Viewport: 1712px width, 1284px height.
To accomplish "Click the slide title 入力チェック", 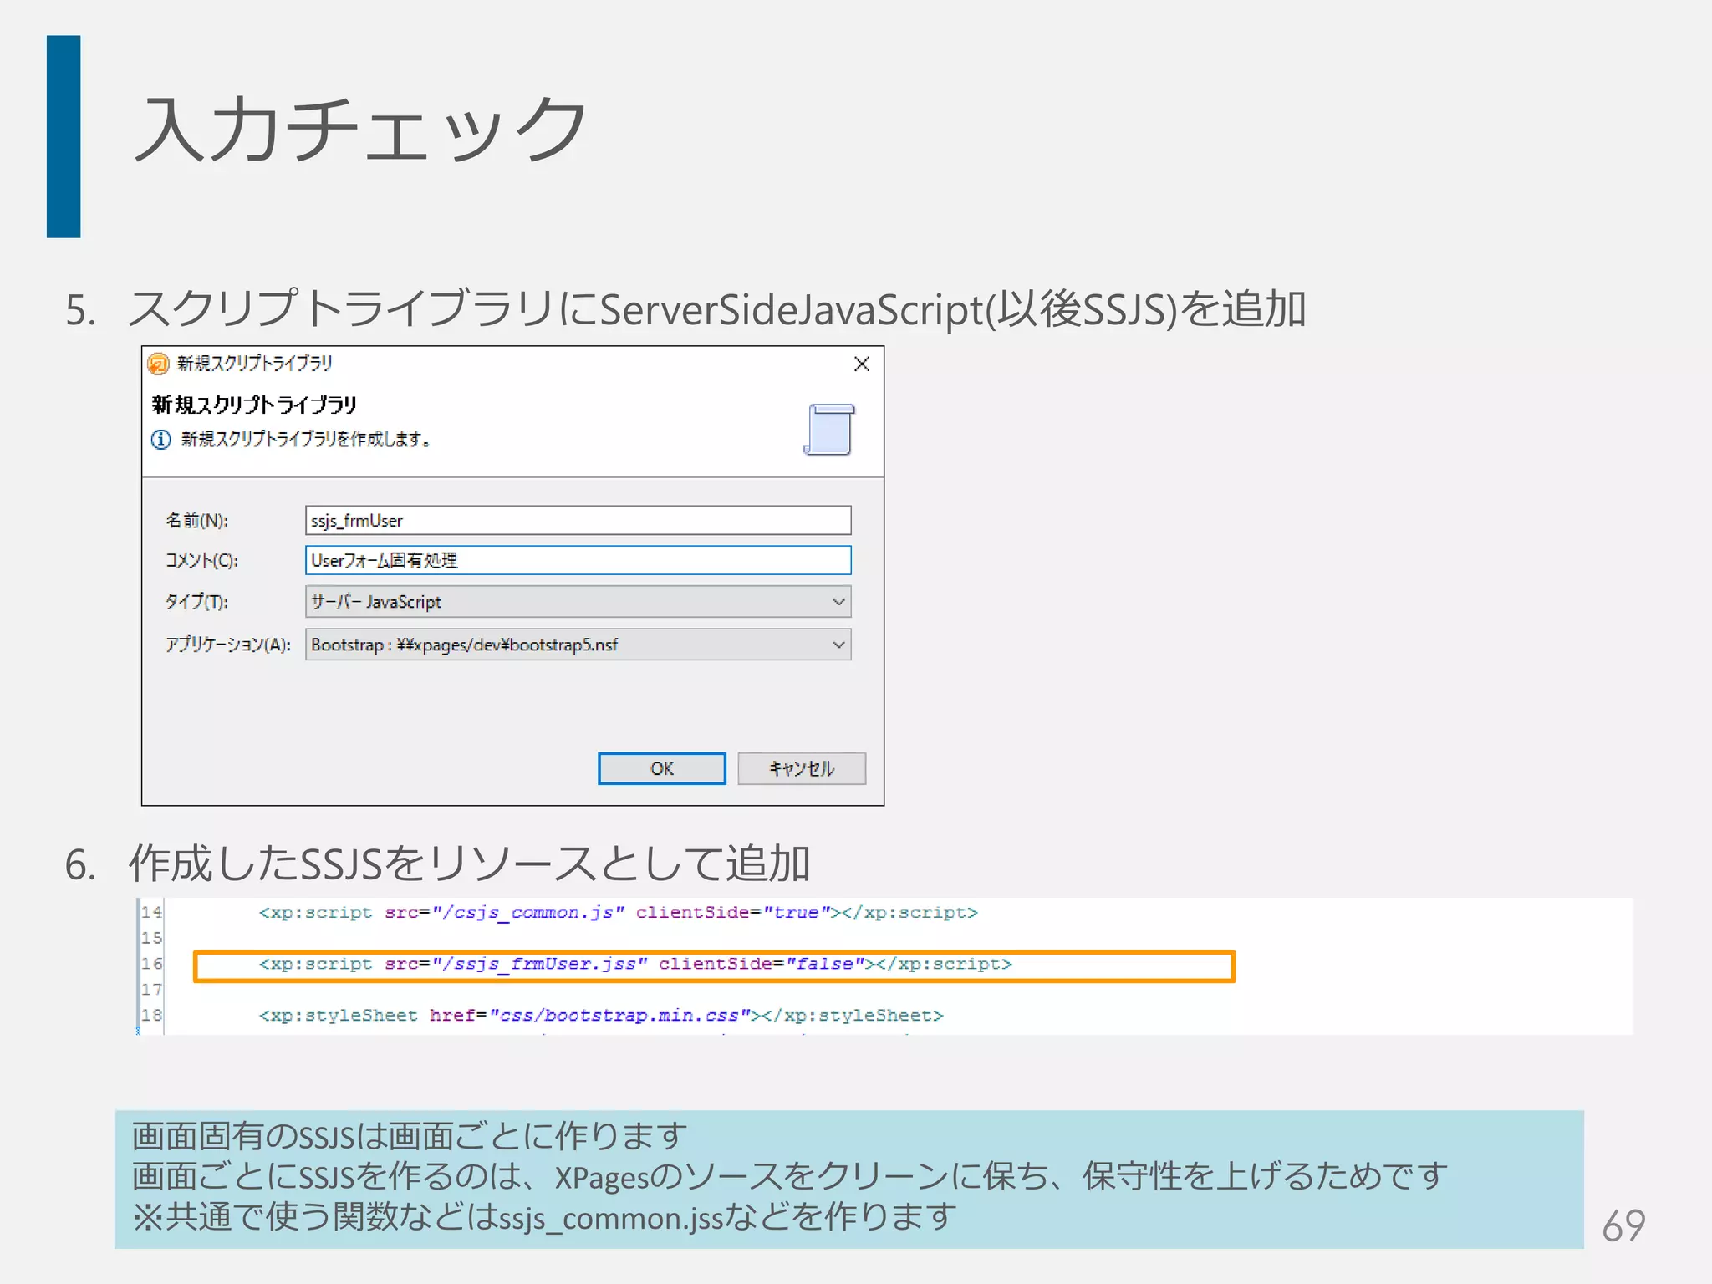I will [360, 130].
